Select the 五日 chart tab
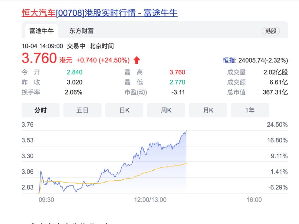The width and height of the screenshot is (299, 224). [82, 110]
